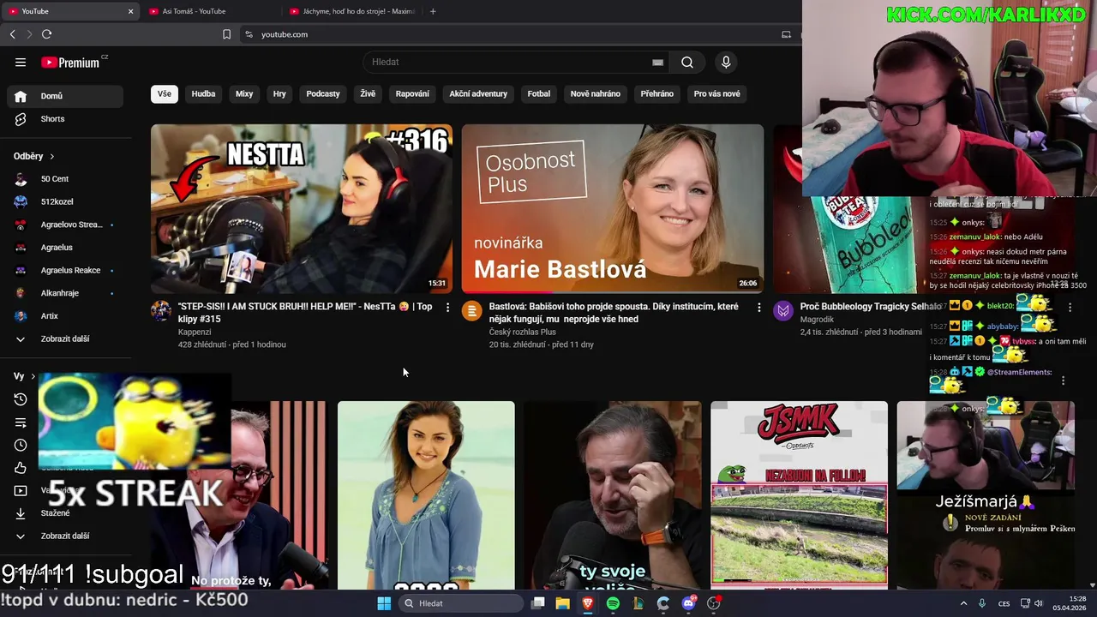Image resolution: width=1097 pixels, height=617 pixels.
Task: Start voice search with microphone icon
Action: [x=726, y=62]
